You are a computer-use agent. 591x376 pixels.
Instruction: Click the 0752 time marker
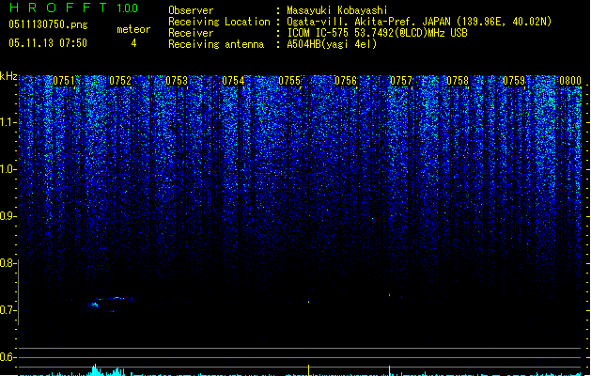(x=120, y=81)
